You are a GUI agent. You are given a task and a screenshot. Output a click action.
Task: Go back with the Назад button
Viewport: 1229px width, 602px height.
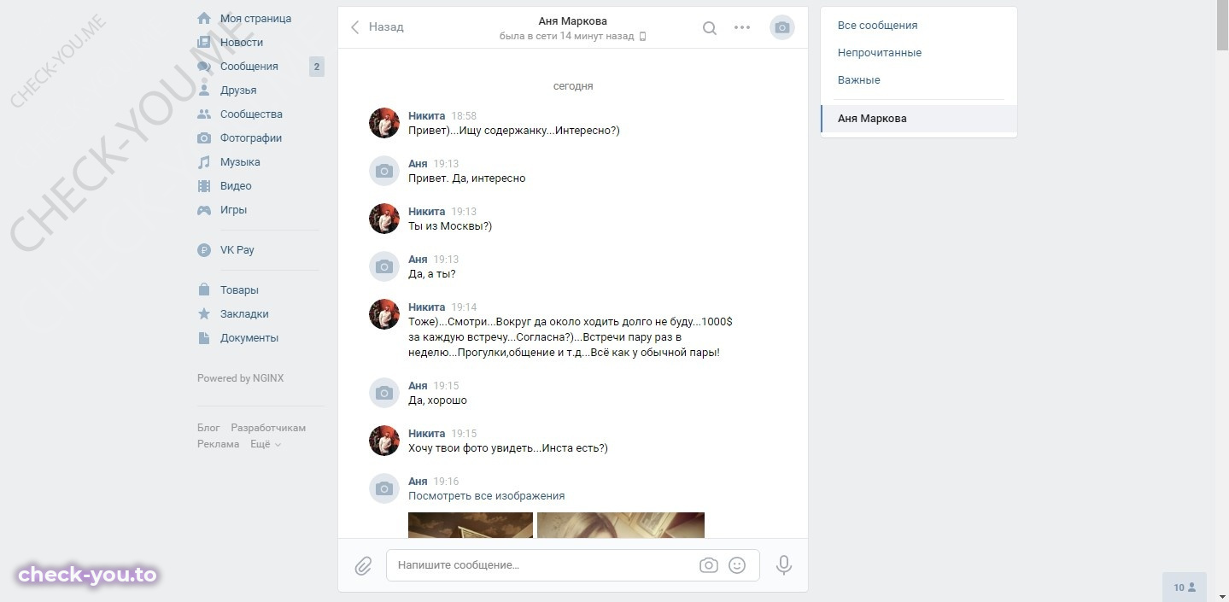[x=377, y=27]
